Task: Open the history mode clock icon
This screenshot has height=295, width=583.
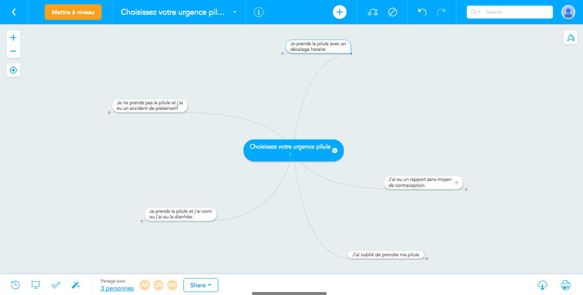Action: point(15,285)
